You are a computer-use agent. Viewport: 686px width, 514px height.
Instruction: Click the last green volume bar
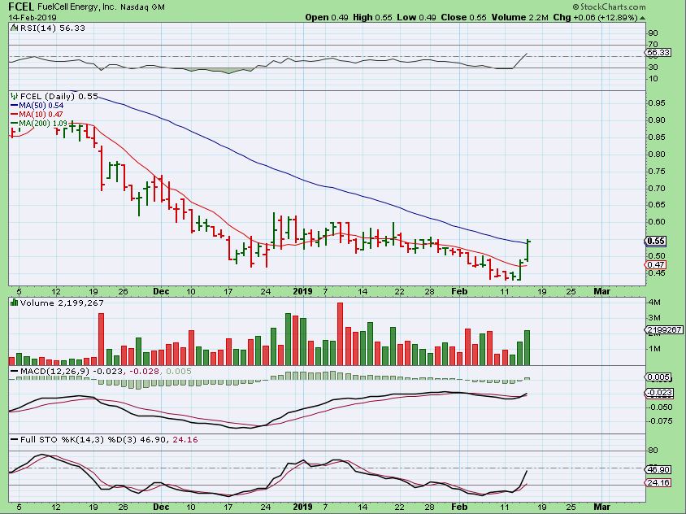click(527, 348)
